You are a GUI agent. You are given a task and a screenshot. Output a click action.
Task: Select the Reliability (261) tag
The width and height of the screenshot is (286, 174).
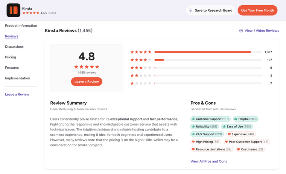tap(205, 126)
